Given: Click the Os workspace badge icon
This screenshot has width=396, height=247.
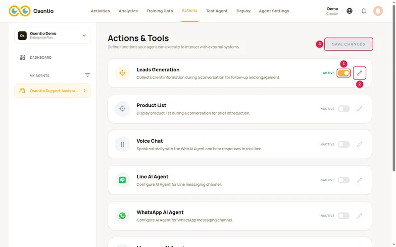Looking at the screenshot, I should (22, 36).
